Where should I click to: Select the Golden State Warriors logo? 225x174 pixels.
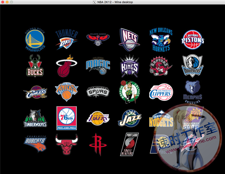pyautogui.click(x=35, y=39)
